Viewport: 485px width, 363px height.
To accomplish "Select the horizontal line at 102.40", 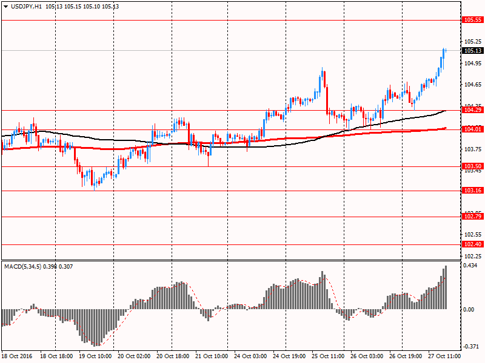I will click(x=231, y=245).
